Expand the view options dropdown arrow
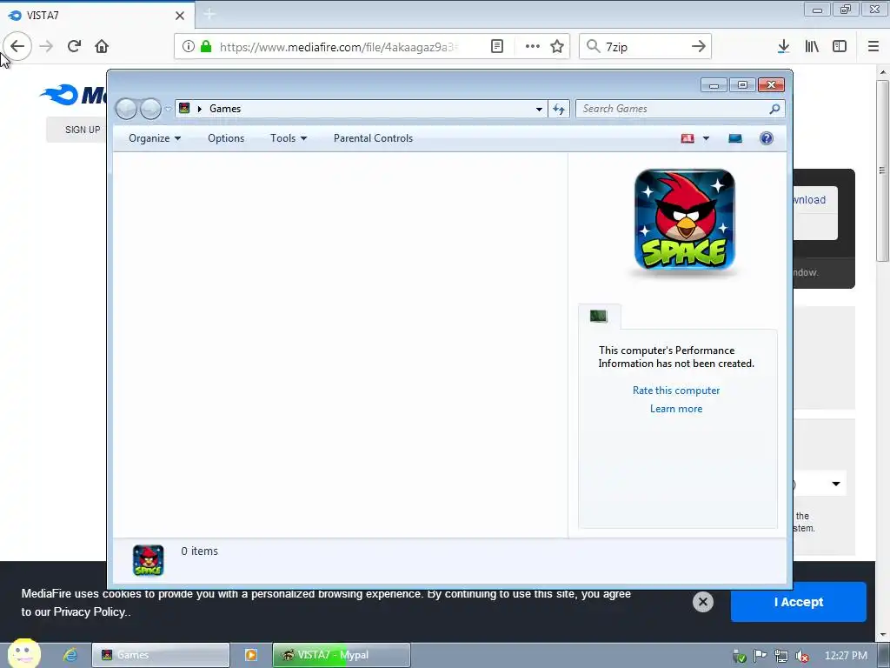The image size is (890, 668). 706,138
